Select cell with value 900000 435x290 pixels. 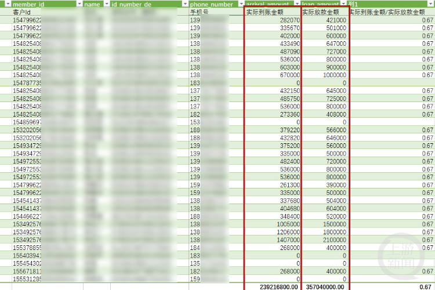[x=324, y=67]
